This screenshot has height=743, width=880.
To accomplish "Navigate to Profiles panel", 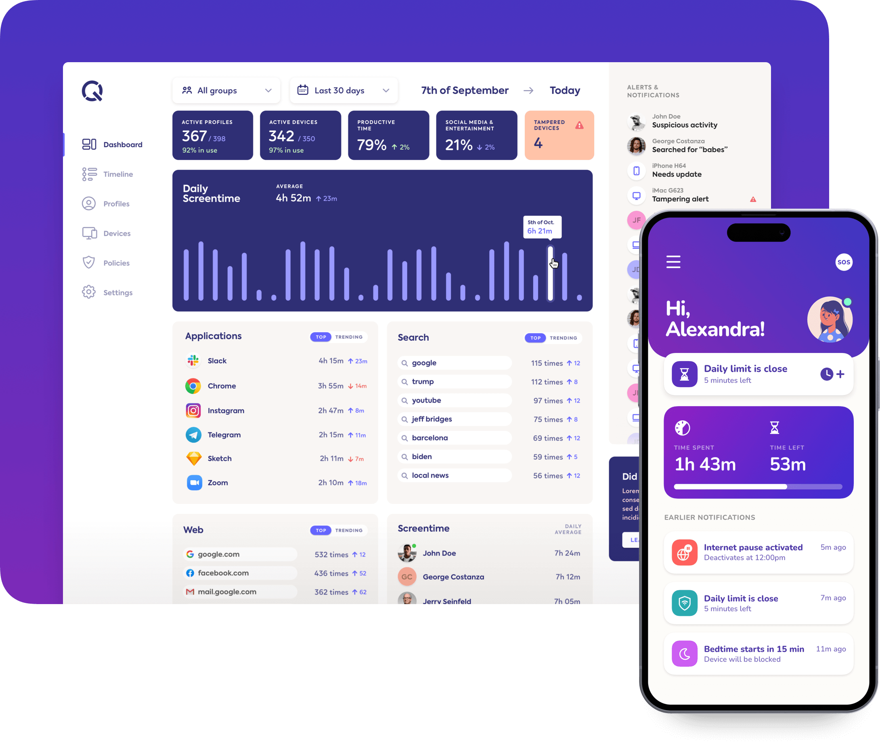I will pos(115,204).
